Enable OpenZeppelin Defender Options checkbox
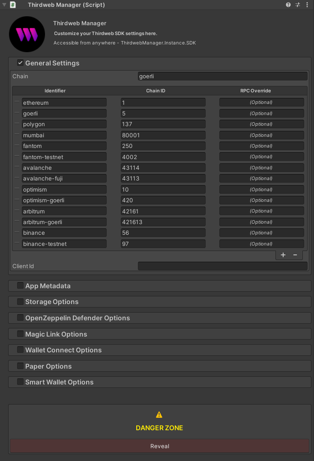This screenshot has width=314, height=461. click(20, 317)
